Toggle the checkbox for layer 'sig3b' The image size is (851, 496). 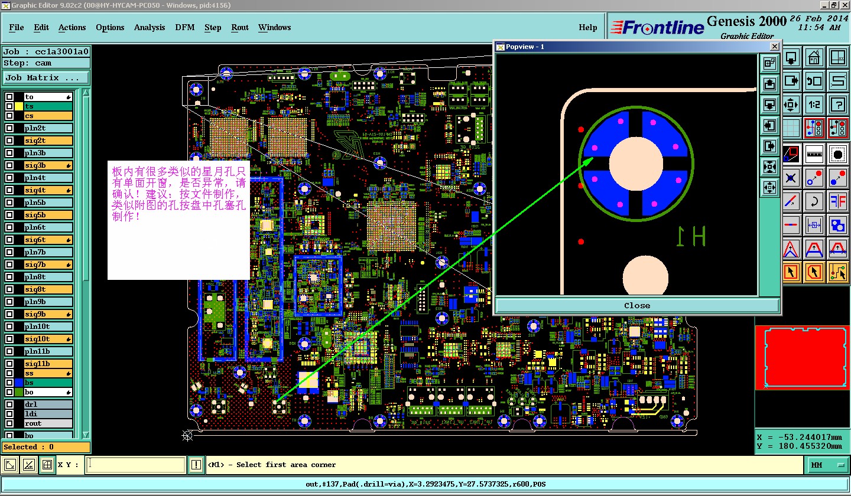point(9,165)
